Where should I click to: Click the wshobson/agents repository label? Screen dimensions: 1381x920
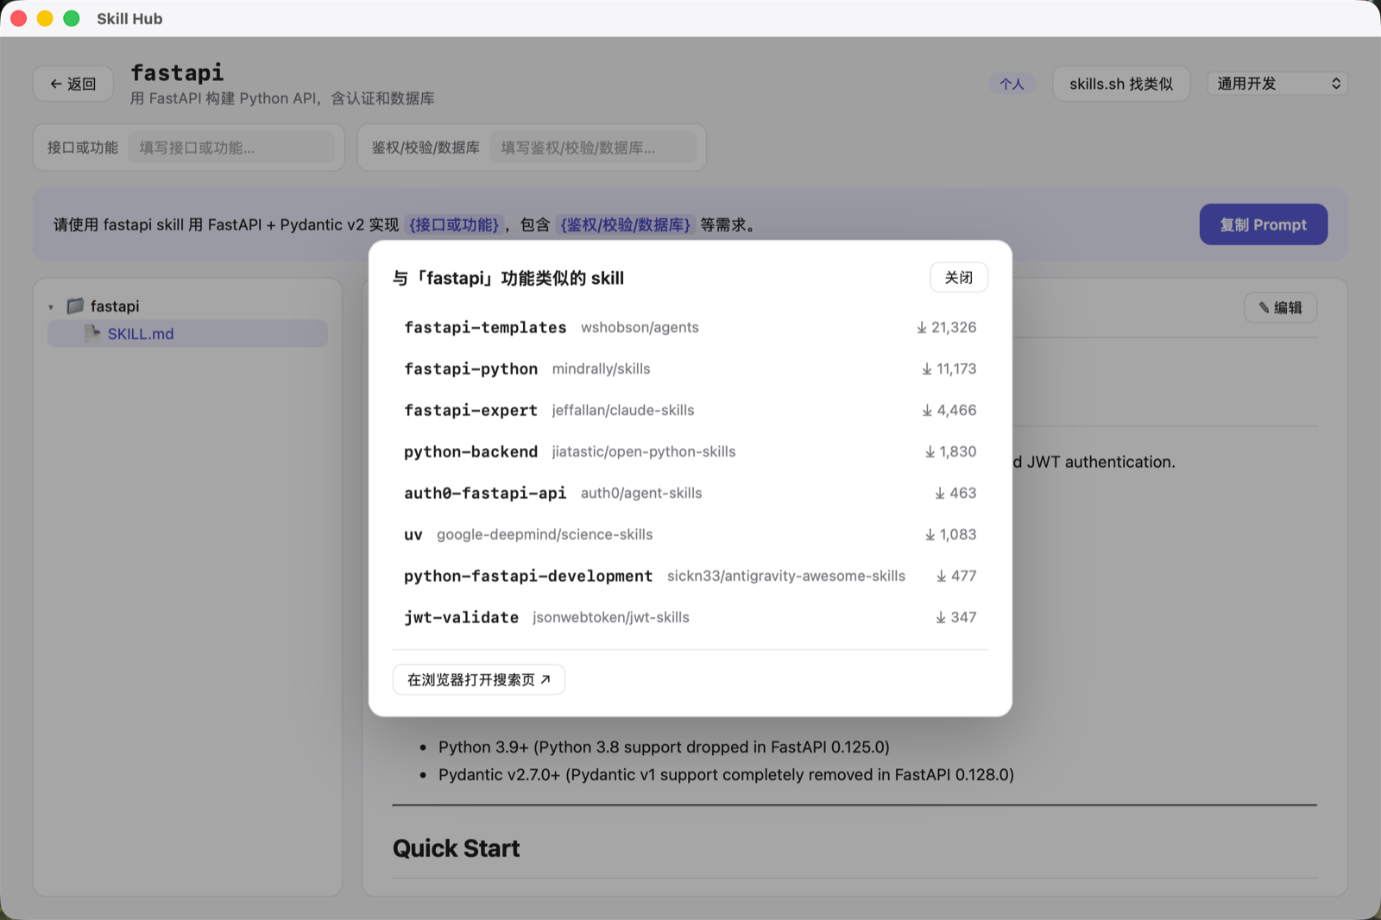pyautogui.click(x=640, y=327)
